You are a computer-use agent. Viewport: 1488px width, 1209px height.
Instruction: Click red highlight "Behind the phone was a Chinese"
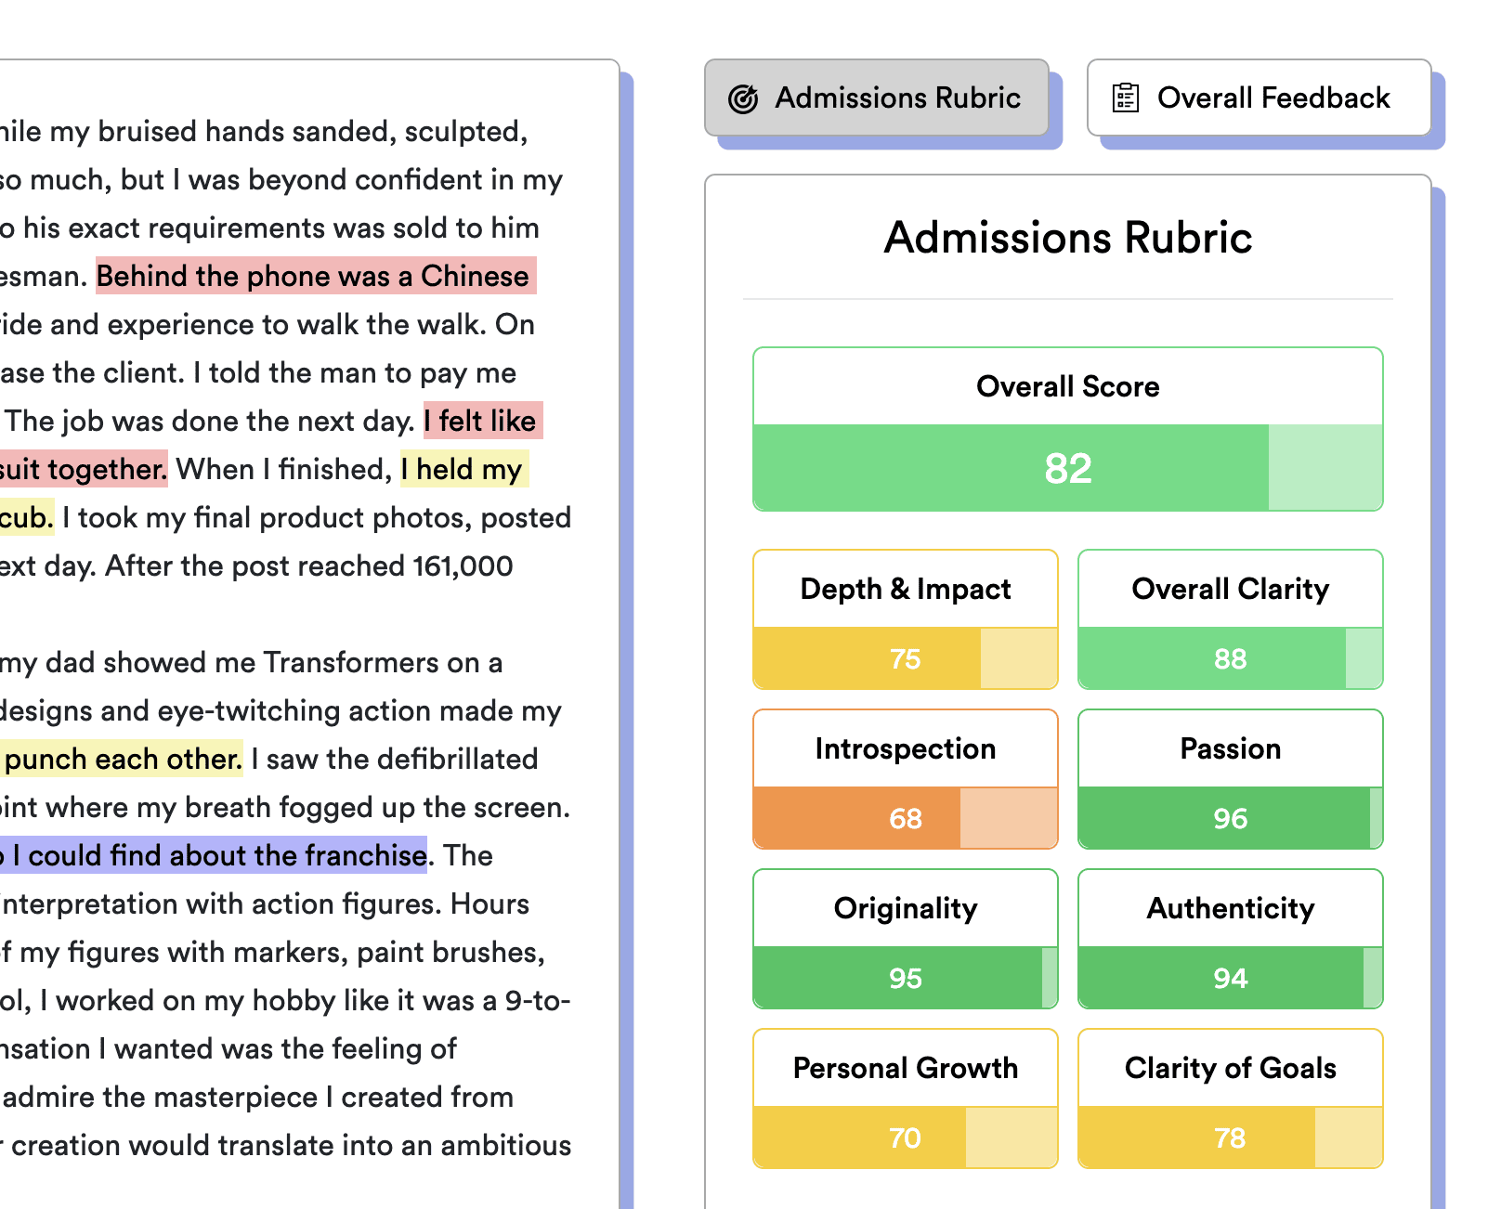[x=315, y=276]
